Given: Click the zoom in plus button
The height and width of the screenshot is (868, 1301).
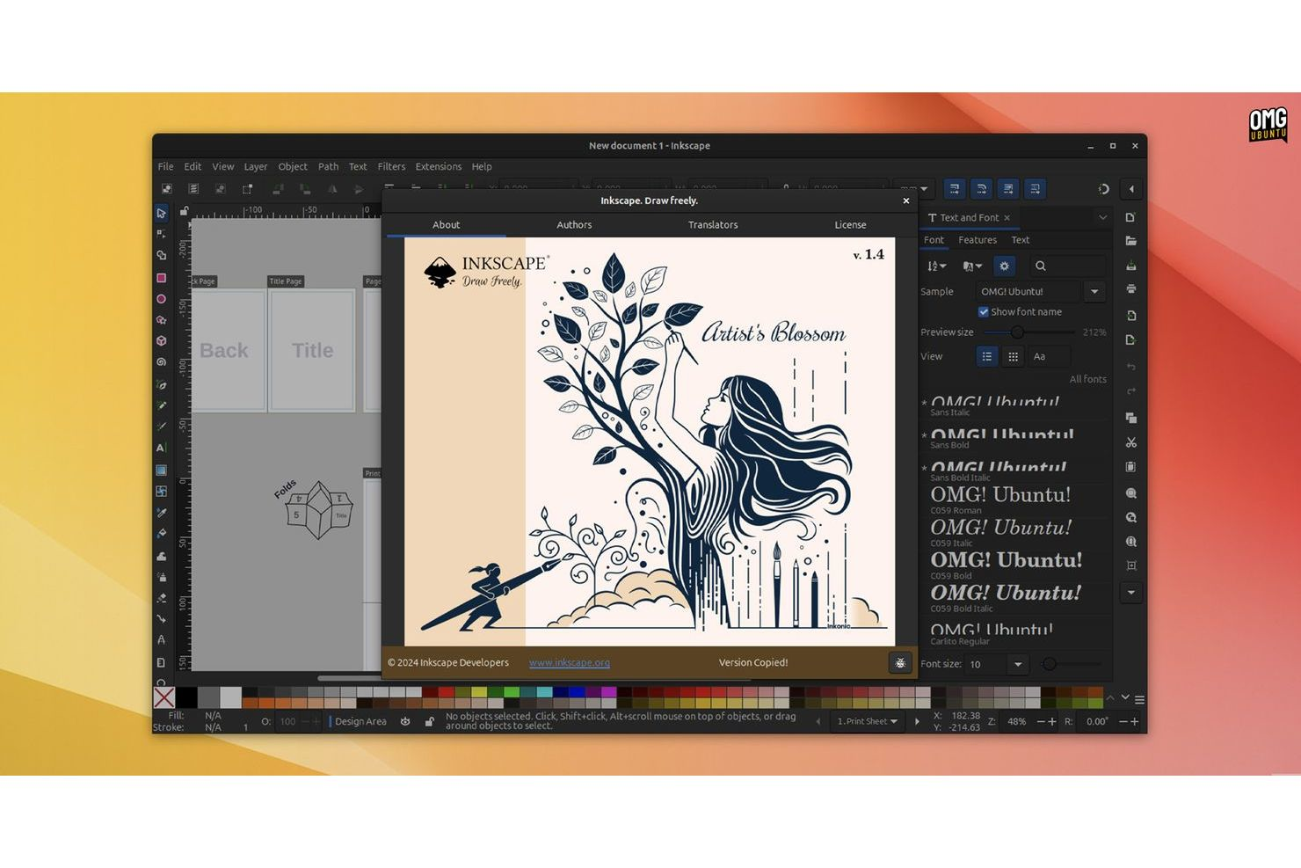Looking at the screenshot, I should pyautogui.click(x=1052, y=721).
